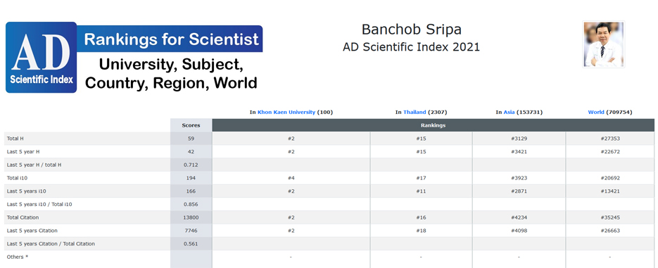This screenshot has height=268, width=658.
Task: Click the Scores column header
Action: click(x=191, y=125)
